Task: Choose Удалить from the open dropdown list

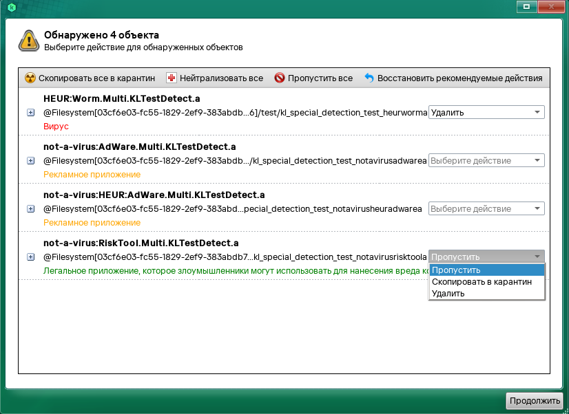Action: click(x=448, y=294)
